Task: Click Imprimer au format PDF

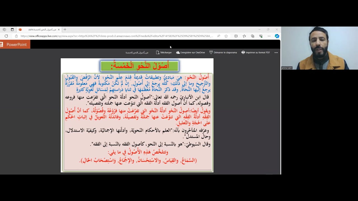Action: coord(256,52)
